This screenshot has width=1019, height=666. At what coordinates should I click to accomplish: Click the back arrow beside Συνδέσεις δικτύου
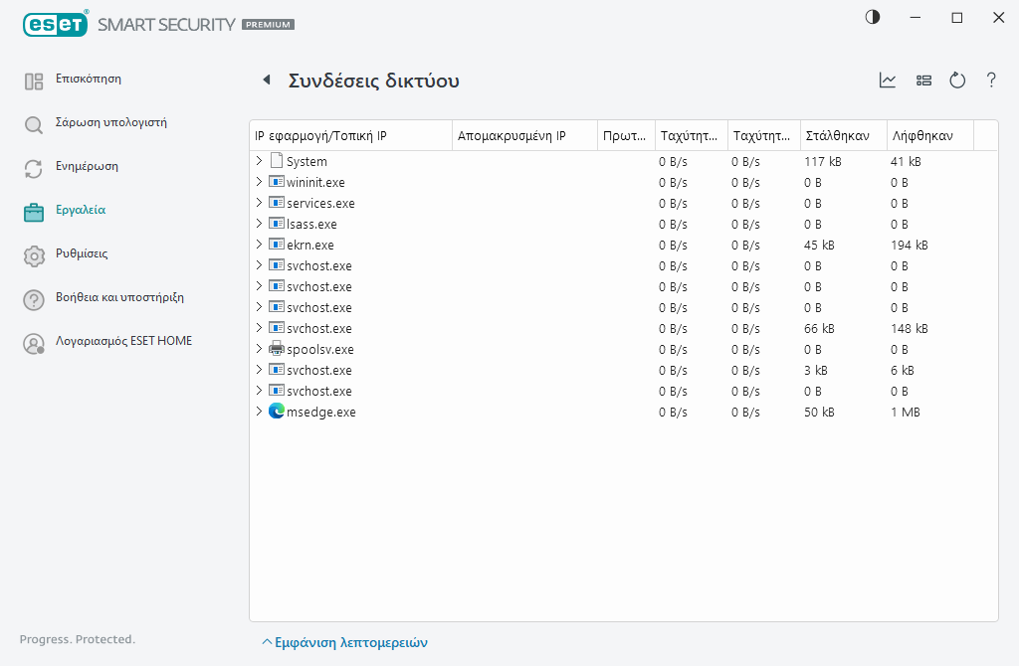pos(266,81)
